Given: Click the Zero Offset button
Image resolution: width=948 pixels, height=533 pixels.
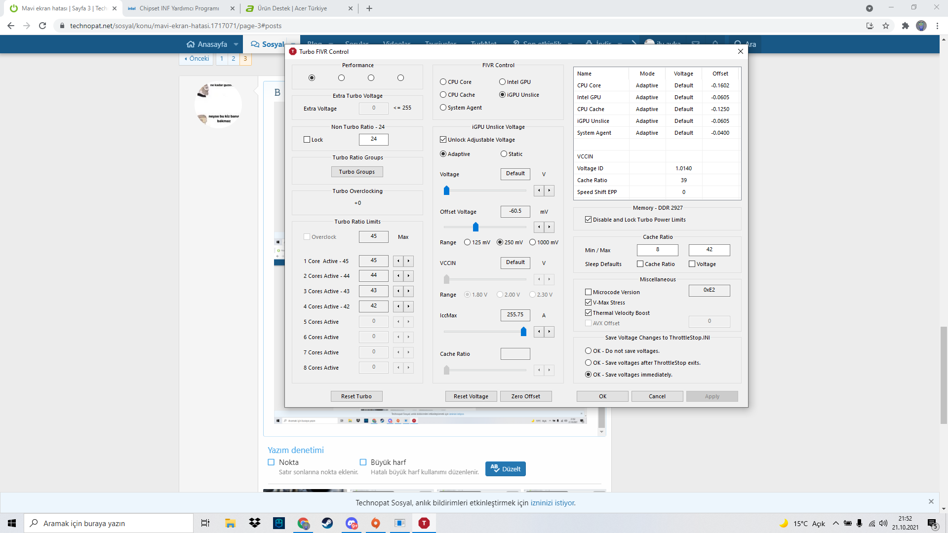Looking at the screenshot, I should [x=525, y=396].
